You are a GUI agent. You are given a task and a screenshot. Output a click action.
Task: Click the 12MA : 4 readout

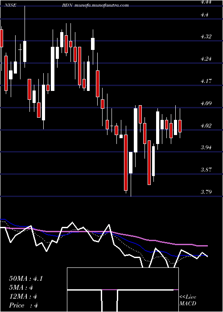coord(23,296)
